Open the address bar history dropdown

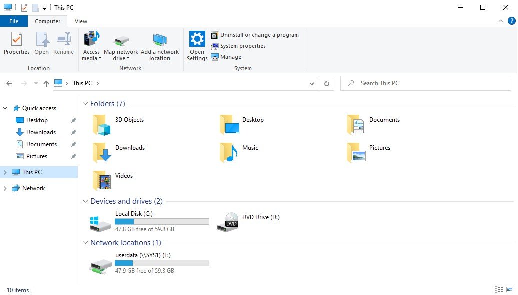[x=312, y=83]
